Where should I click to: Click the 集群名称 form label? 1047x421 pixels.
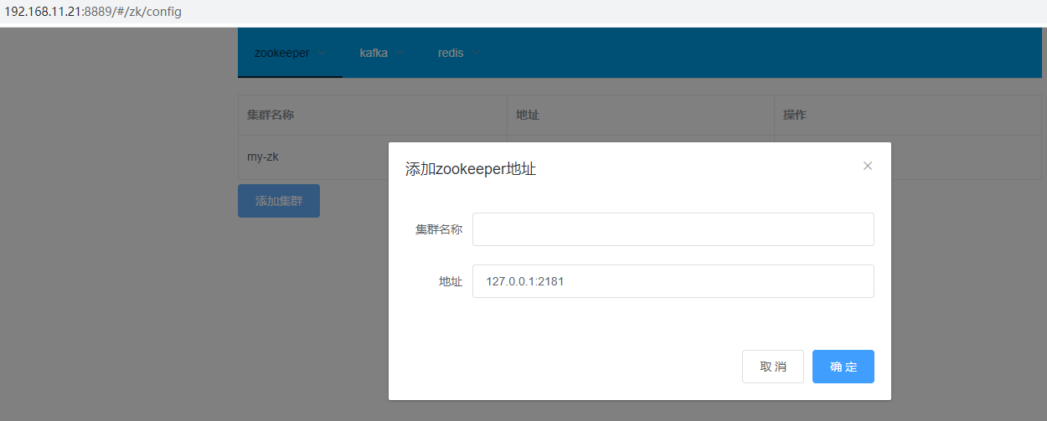click(x=439, y=229)
